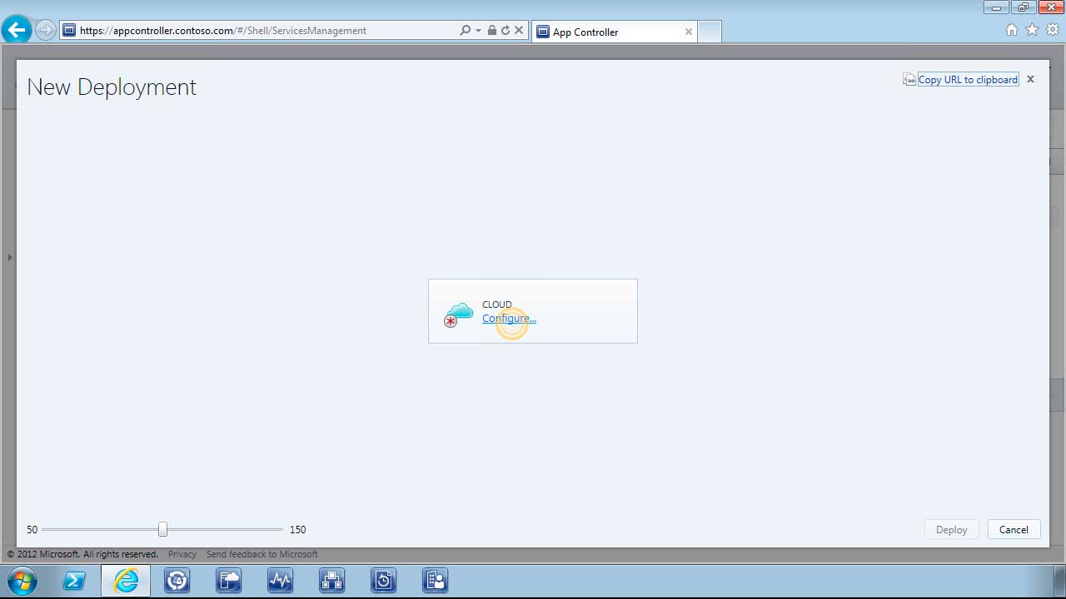Close the New Deployment dialog

1030,79
